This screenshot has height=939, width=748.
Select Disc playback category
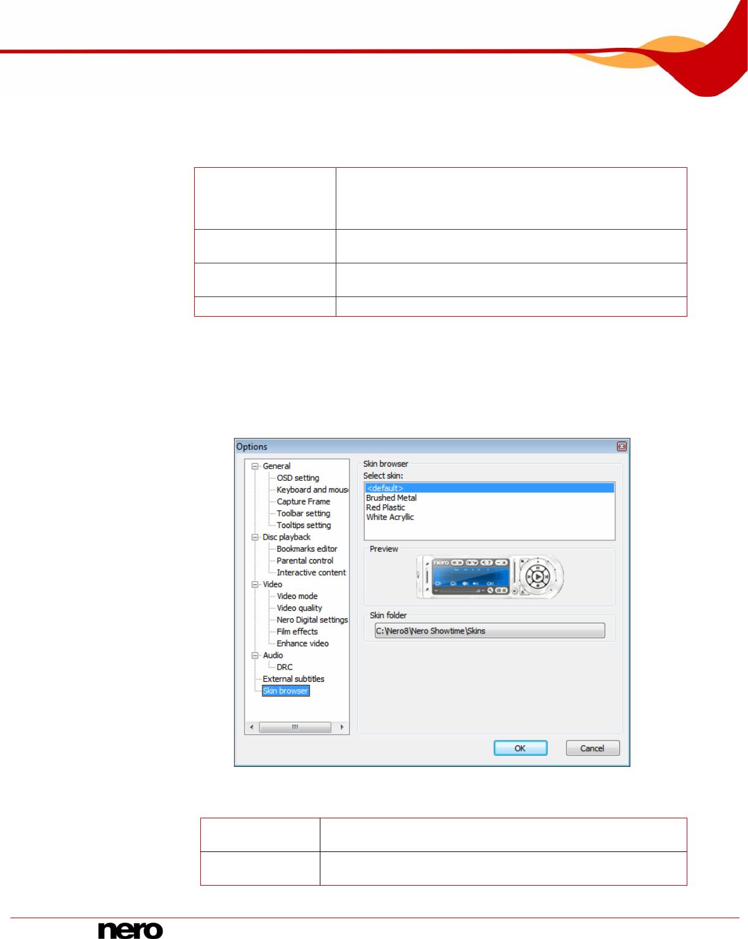coord(286,537)
